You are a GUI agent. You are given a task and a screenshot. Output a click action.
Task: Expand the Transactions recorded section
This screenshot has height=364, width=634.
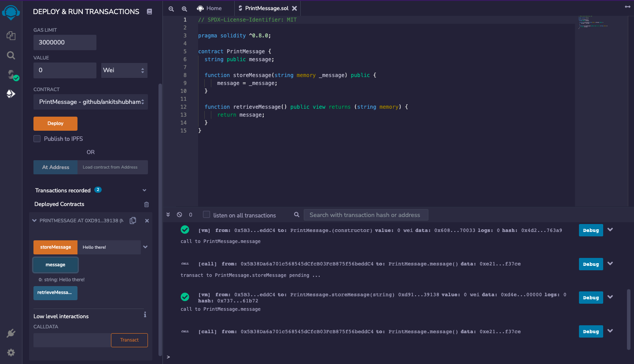pyautogui.click(x=144, y=190)
